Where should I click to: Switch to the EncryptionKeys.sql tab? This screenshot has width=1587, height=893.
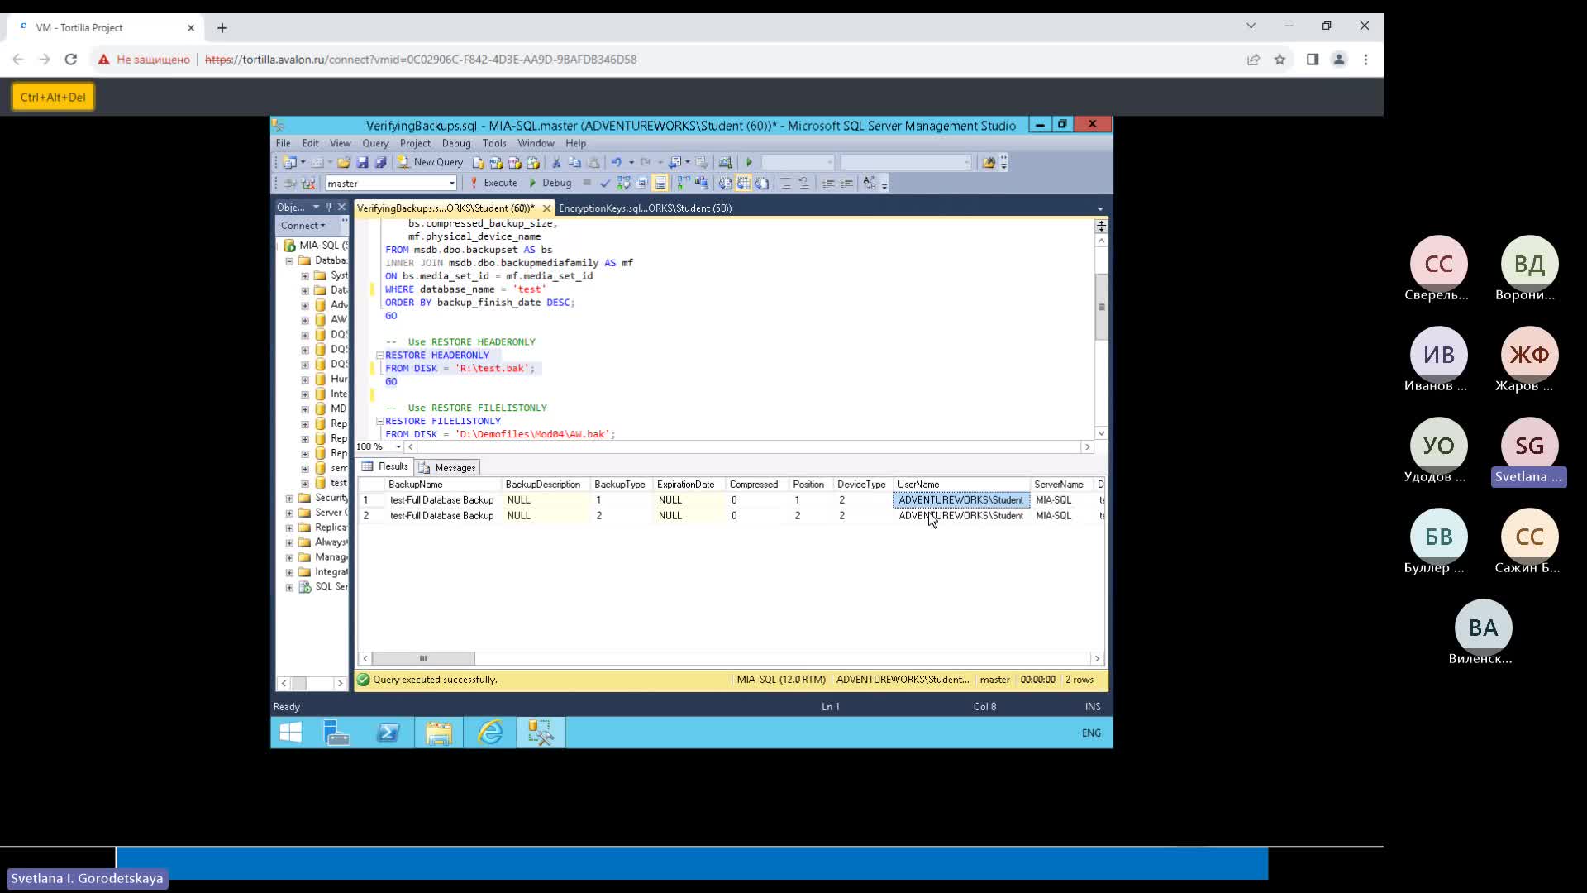tap(645, 208)
